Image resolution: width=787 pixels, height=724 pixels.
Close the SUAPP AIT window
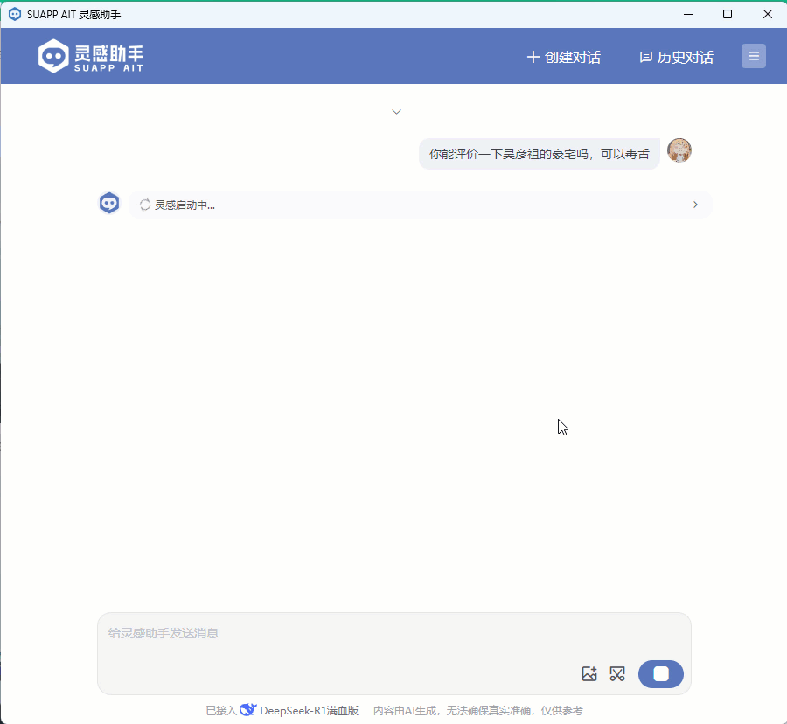[767, 14]
